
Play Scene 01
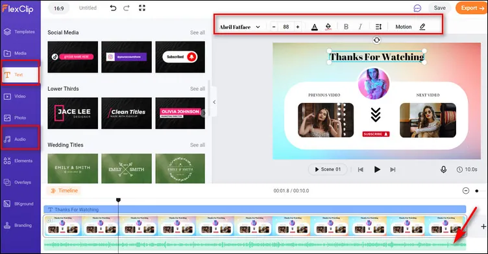pyautogui.click(x=328, y=169)
